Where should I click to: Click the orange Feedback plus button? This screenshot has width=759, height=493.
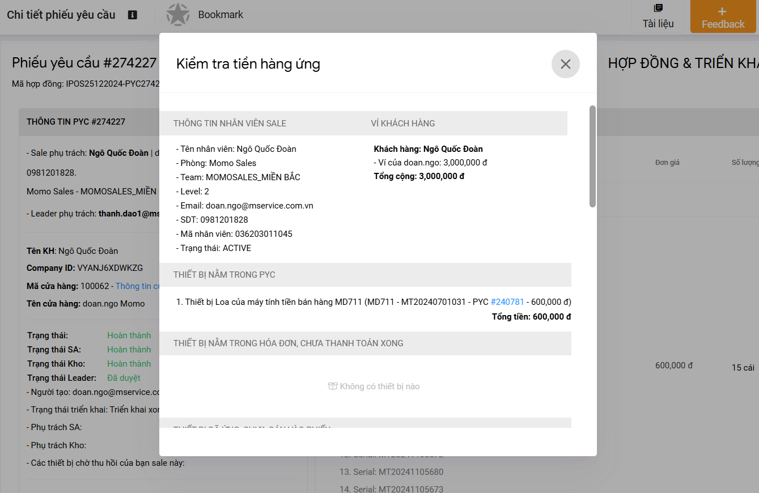pos(723,18)
